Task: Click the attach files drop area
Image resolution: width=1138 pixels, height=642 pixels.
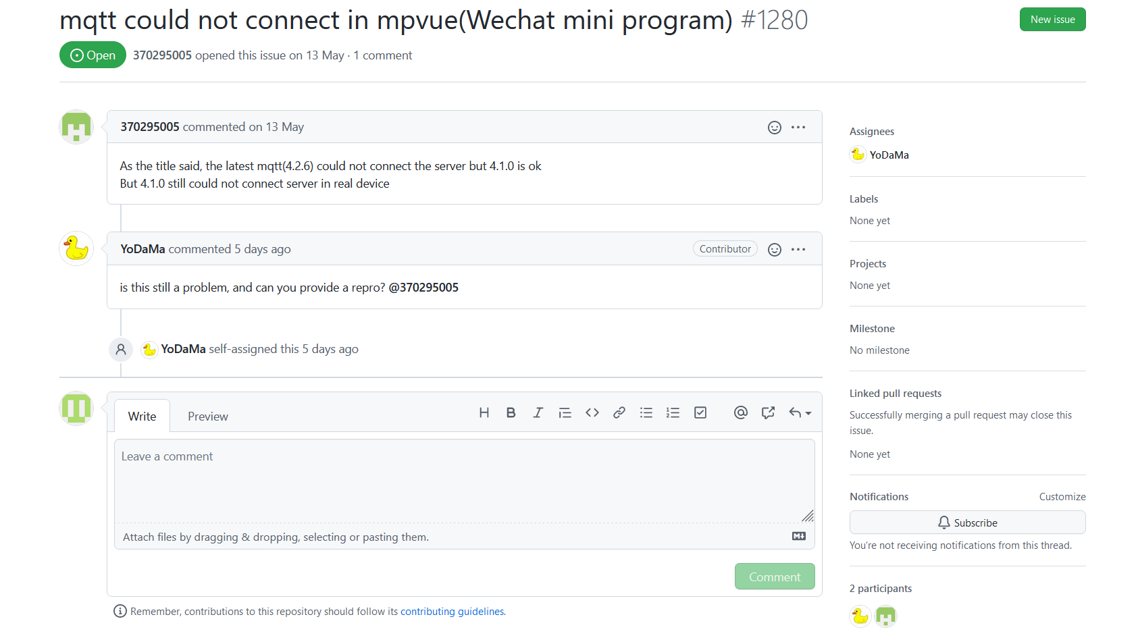Action: (464, 537)
